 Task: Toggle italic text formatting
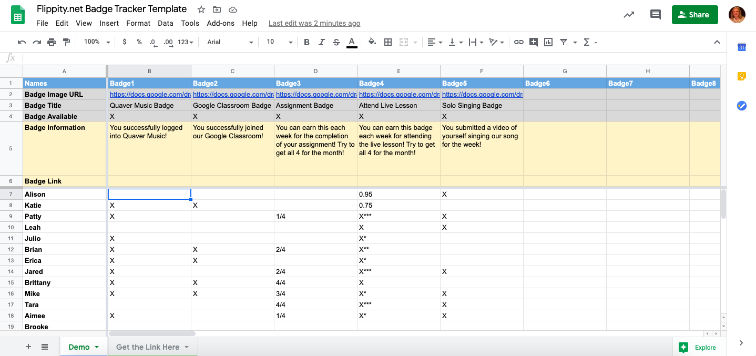pyautogui.click(x=322, y=42)
